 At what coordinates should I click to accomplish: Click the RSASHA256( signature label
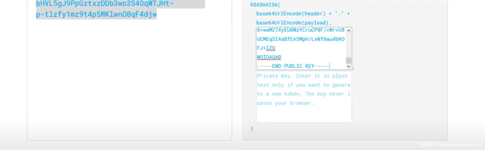265,5
